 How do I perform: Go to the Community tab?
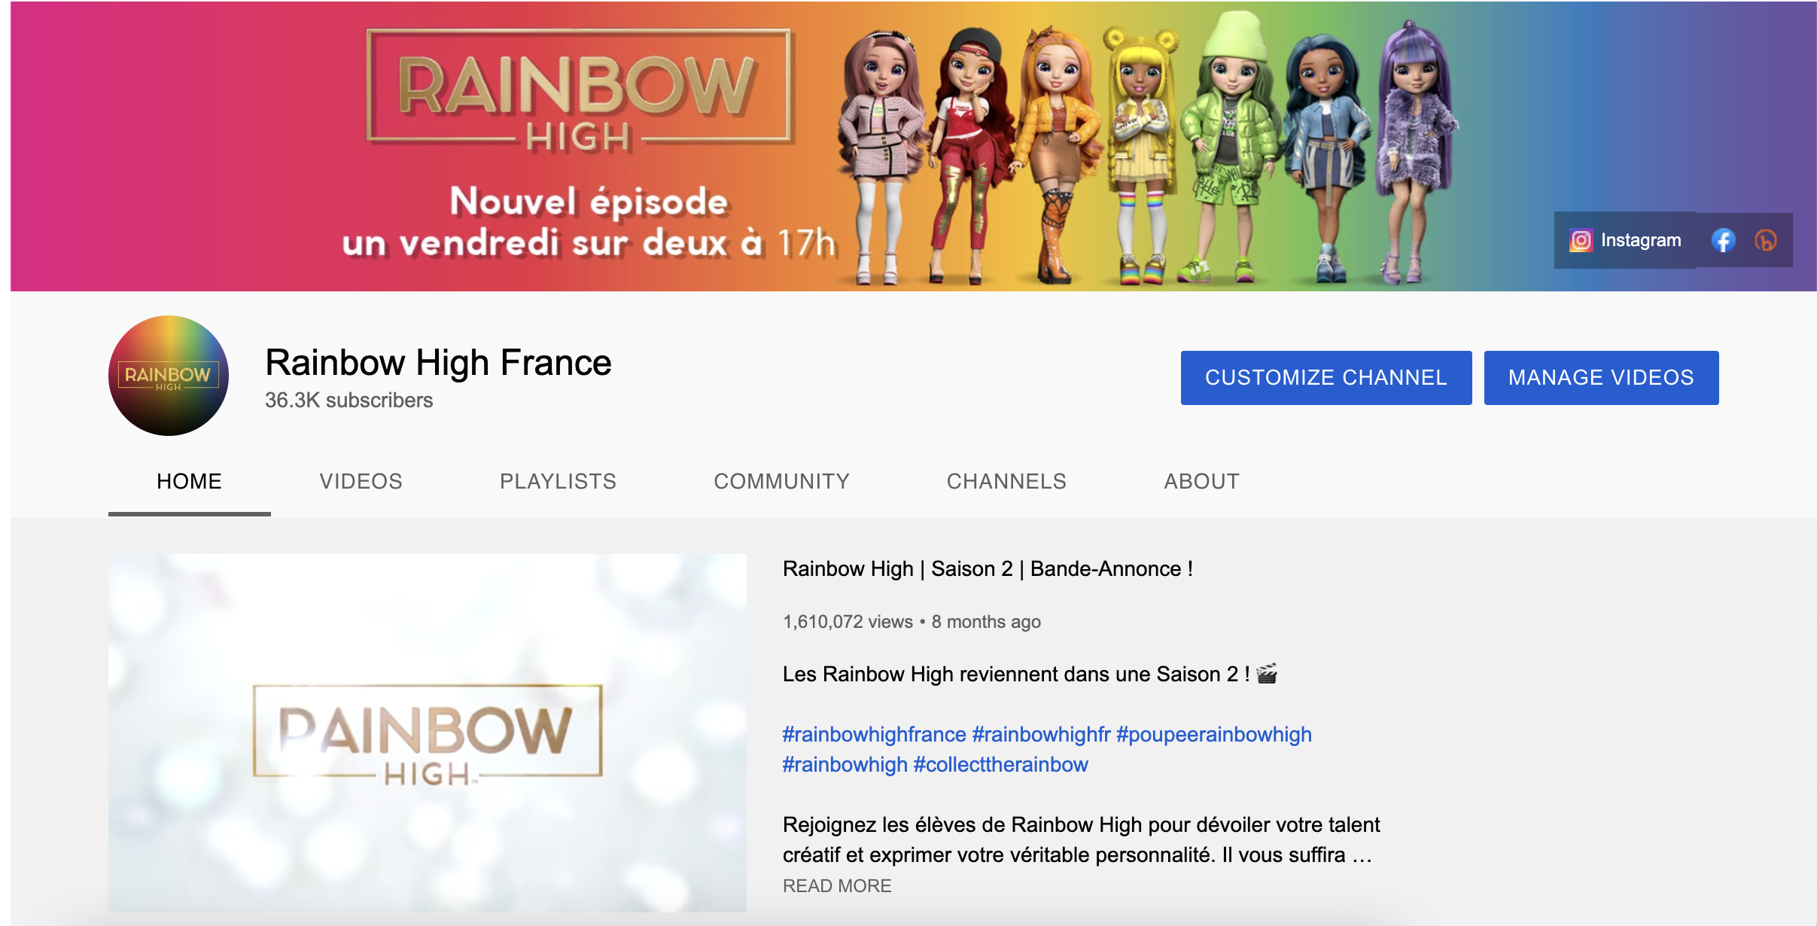[782, 481]
